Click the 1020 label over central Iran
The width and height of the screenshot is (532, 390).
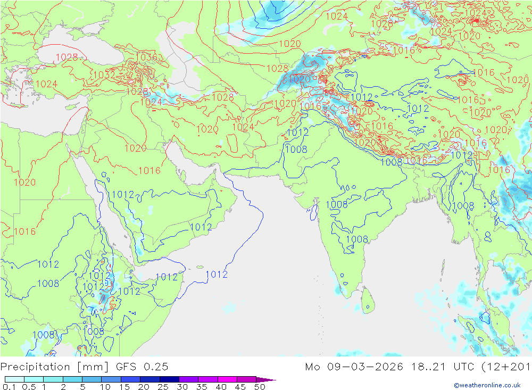[x=207, y=129]
